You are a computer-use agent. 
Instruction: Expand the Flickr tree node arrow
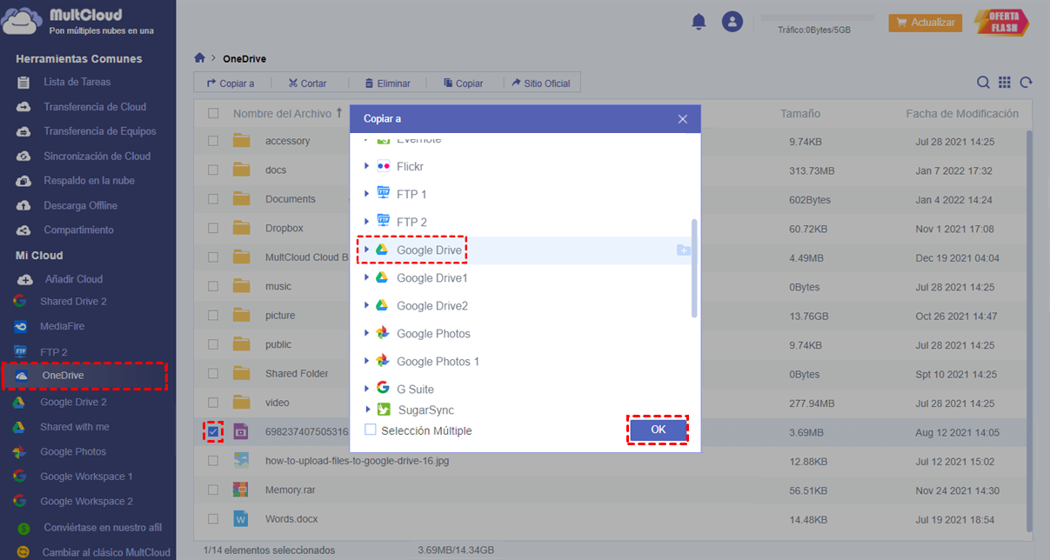click(x=367, y=166)
